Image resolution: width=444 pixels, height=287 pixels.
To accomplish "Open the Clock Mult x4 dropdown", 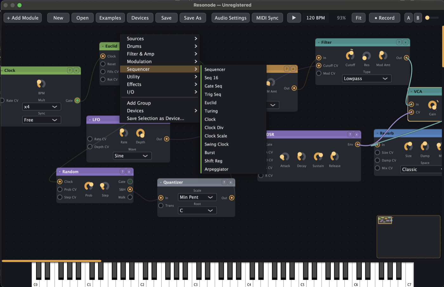I will pos(42,107).
